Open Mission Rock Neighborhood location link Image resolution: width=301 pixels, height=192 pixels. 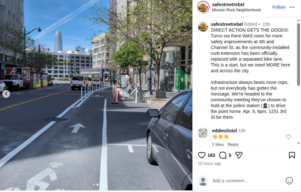click(236, 10)
